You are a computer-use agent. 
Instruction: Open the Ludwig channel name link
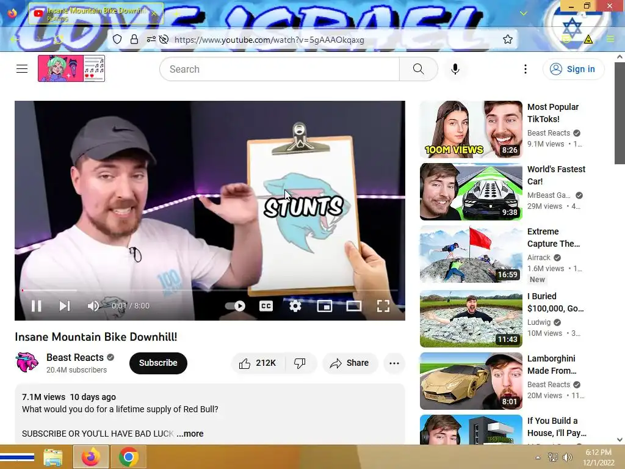click(x=539, y=322)
